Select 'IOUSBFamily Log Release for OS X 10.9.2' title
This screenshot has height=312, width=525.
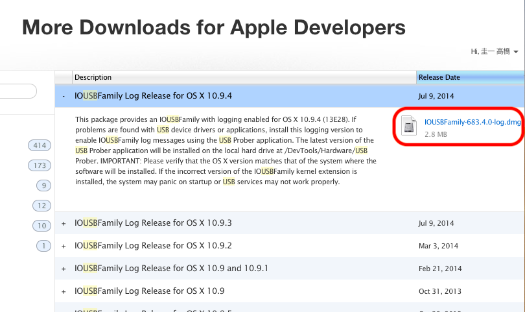point(153,246)
